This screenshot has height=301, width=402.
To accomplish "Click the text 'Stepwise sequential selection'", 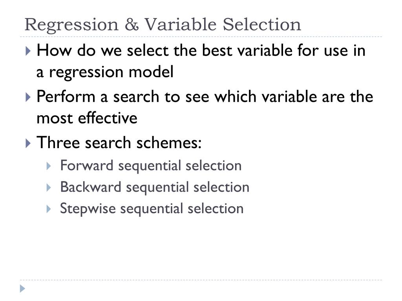I will (x=152, y=209).
